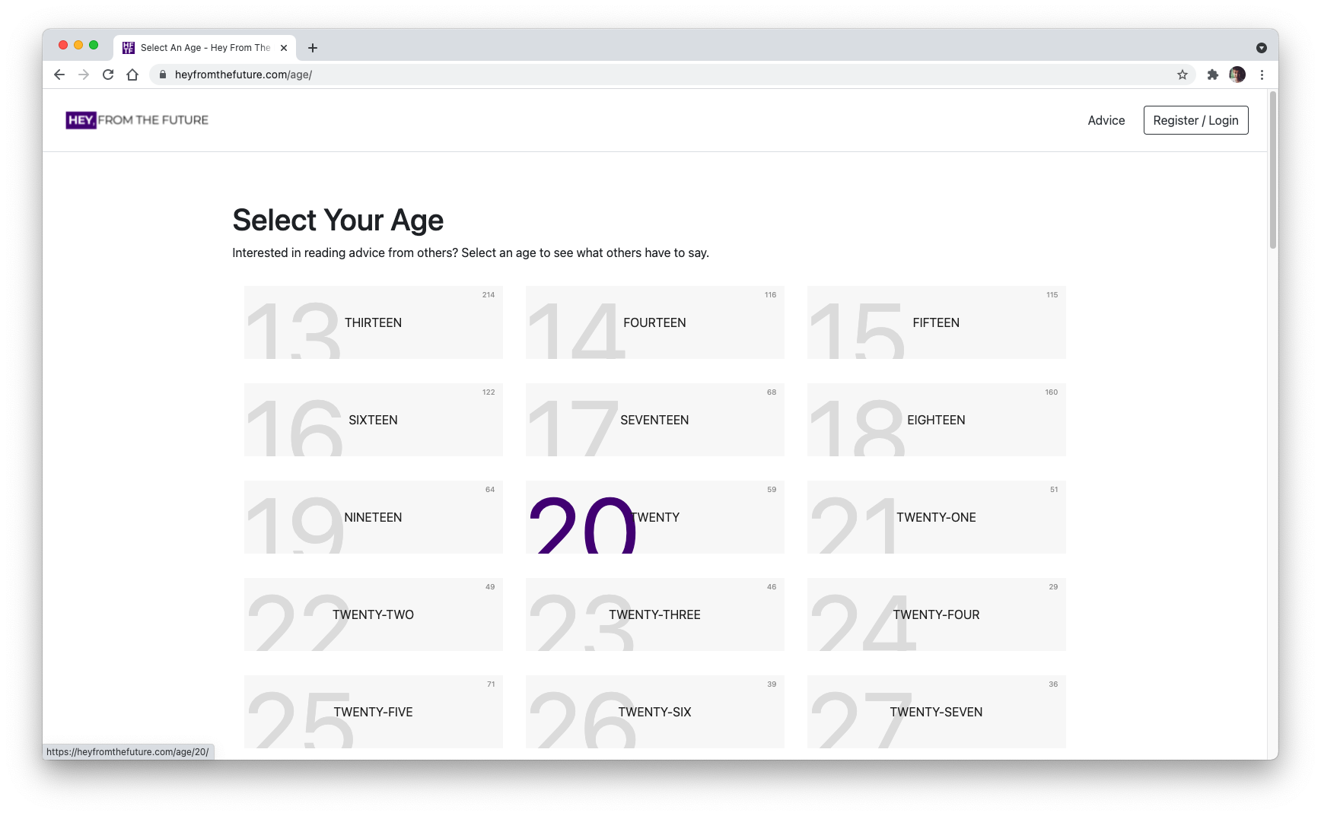Close the Select An Age tab
1321x816 pixels.
click(x=284, y=48)
